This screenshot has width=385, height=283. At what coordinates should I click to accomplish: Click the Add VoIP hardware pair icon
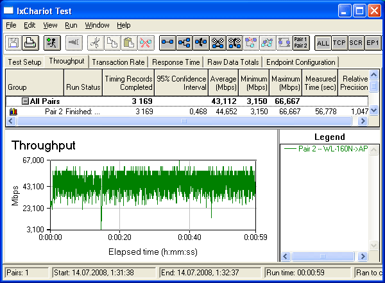pos(234,43)
